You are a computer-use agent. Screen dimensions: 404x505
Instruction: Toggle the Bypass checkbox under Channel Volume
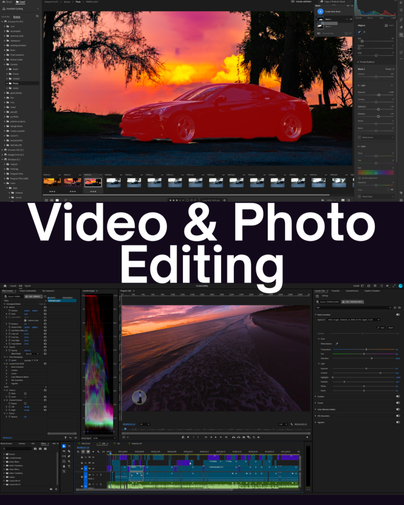pos(25,403)
